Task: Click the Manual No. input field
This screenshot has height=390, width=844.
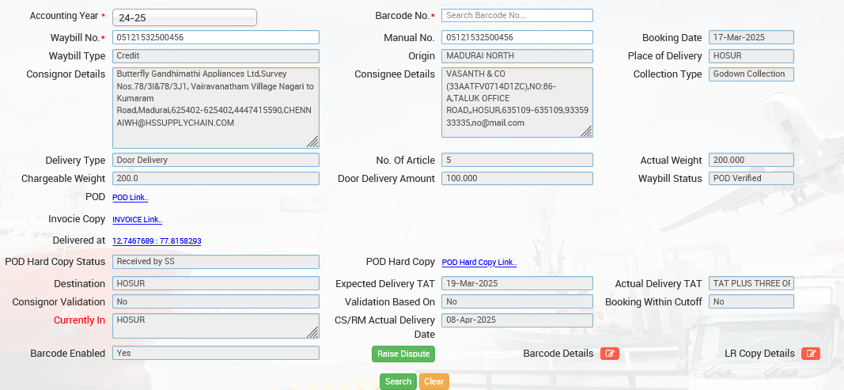Action: (x=517, y=37)
